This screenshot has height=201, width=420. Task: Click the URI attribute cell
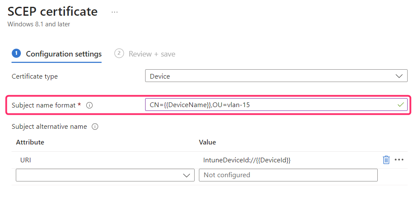pyautogui.click(x=26, y=160)
